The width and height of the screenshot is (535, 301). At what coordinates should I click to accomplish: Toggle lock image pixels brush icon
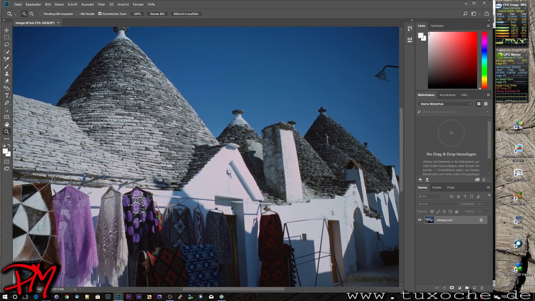[x=438, y=212]
